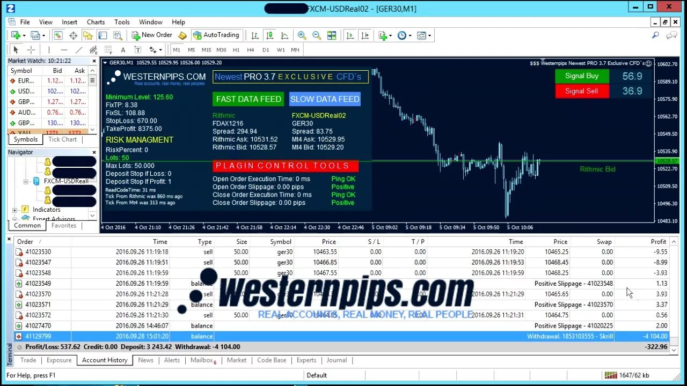
Task: Select the M30 timeframe
Action: click(x=222, y=50)
